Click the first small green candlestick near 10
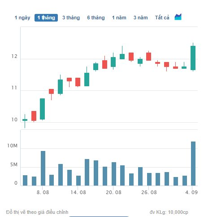This screenshot has height=217, width=204. (x=25, y=120)
